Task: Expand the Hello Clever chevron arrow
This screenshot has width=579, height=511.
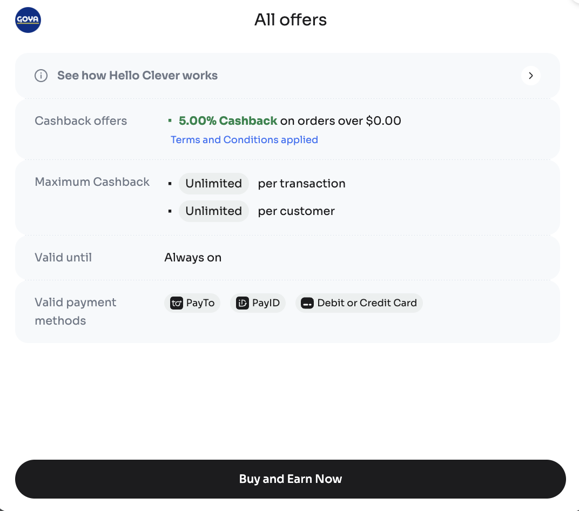Action: (x=530, y=76)
